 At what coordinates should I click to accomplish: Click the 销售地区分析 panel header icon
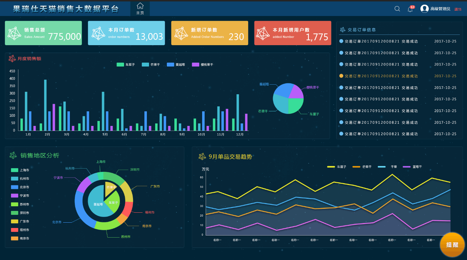pyautogui.click(x=13, y=155)
